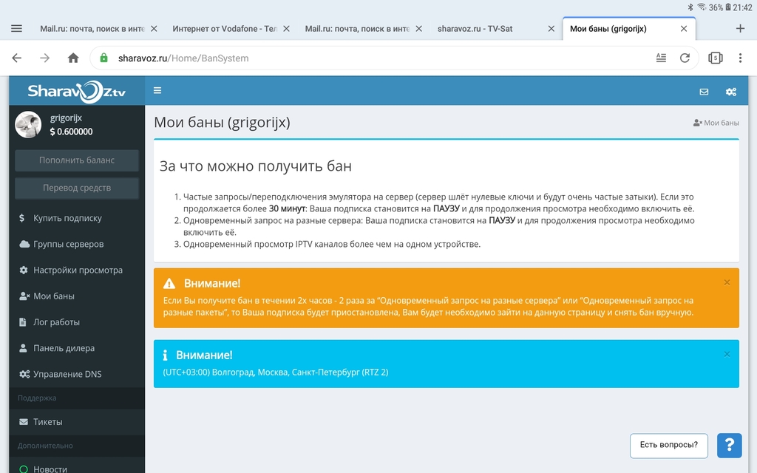Click the grigorijx user avatar
757x473 pixels.
point(28,124)
